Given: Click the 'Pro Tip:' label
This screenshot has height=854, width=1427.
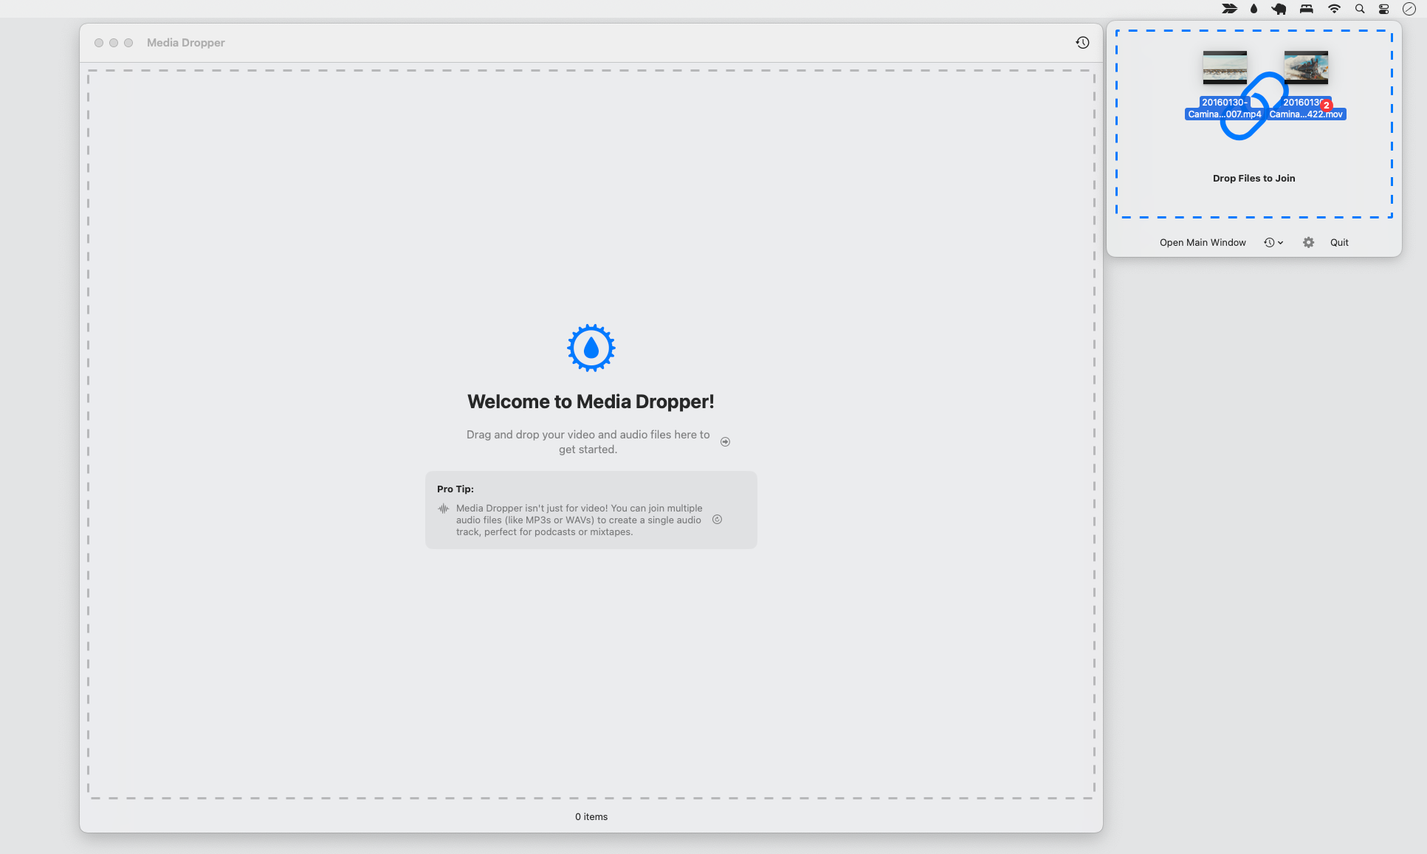Looking at the screenshot, I should coord(455,489).
